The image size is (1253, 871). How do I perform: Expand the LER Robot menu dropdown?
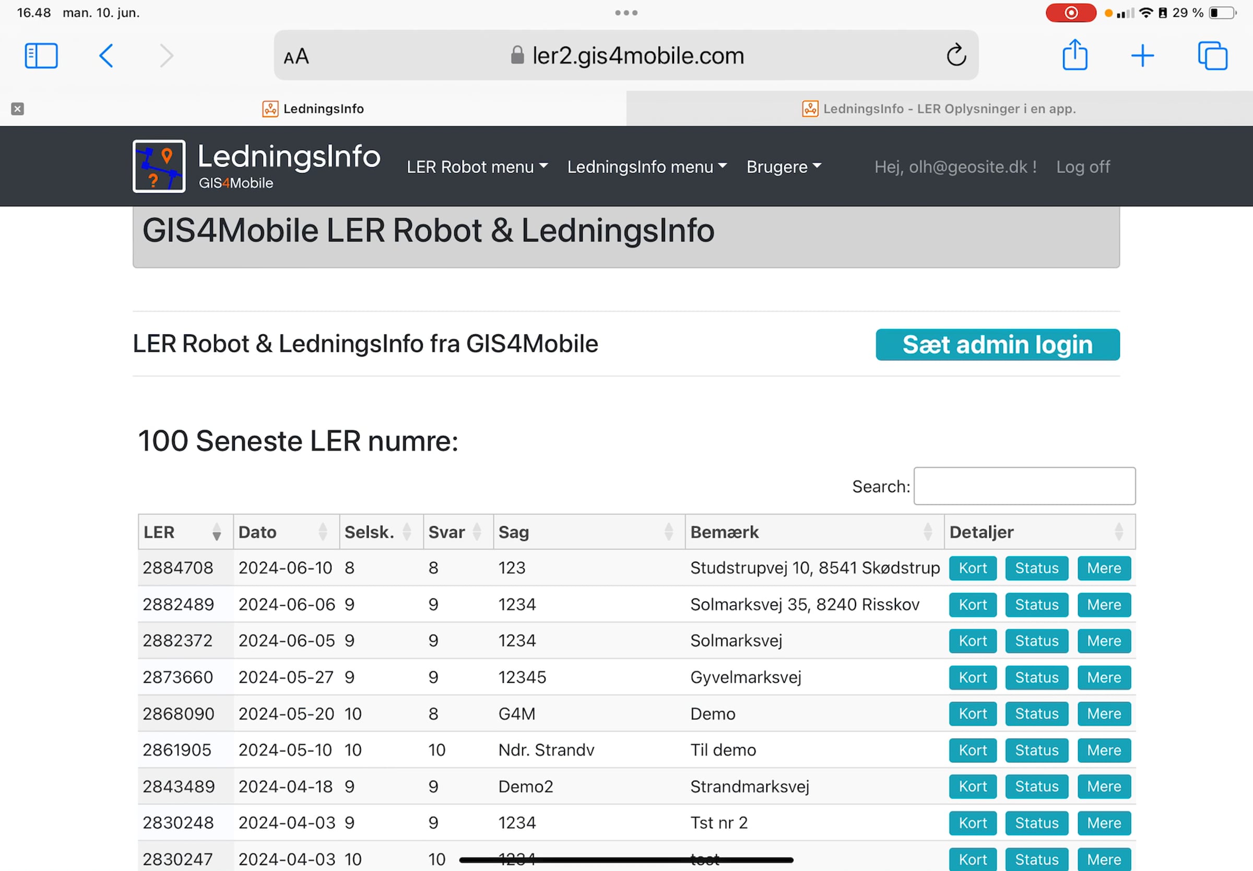coord(477,167)
